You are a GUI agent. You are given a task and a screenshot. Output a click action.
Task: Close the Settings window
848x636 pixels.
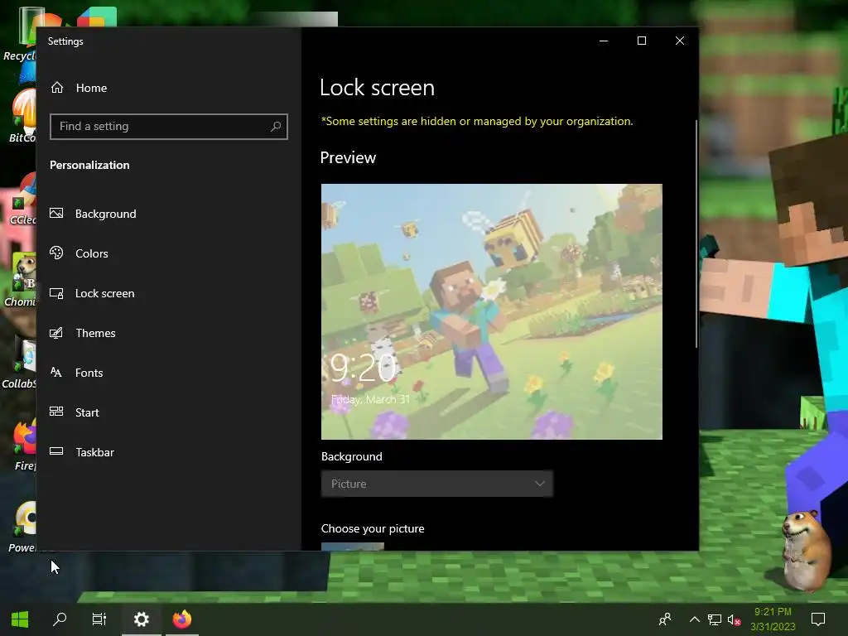point(680,41)
